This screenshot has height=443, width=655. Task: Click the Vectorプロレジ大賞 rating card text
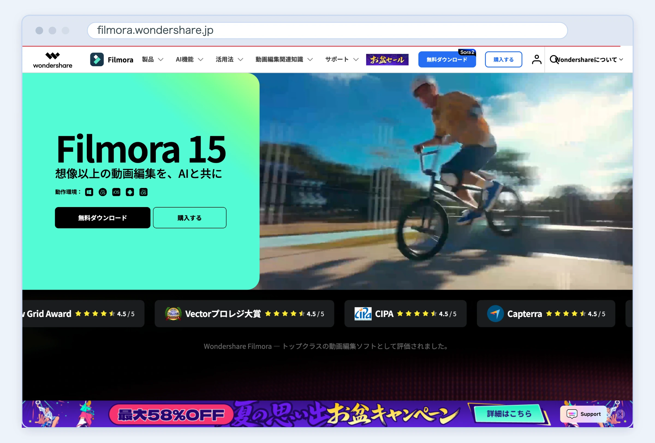pyautogui.click(x=223, y=313)
